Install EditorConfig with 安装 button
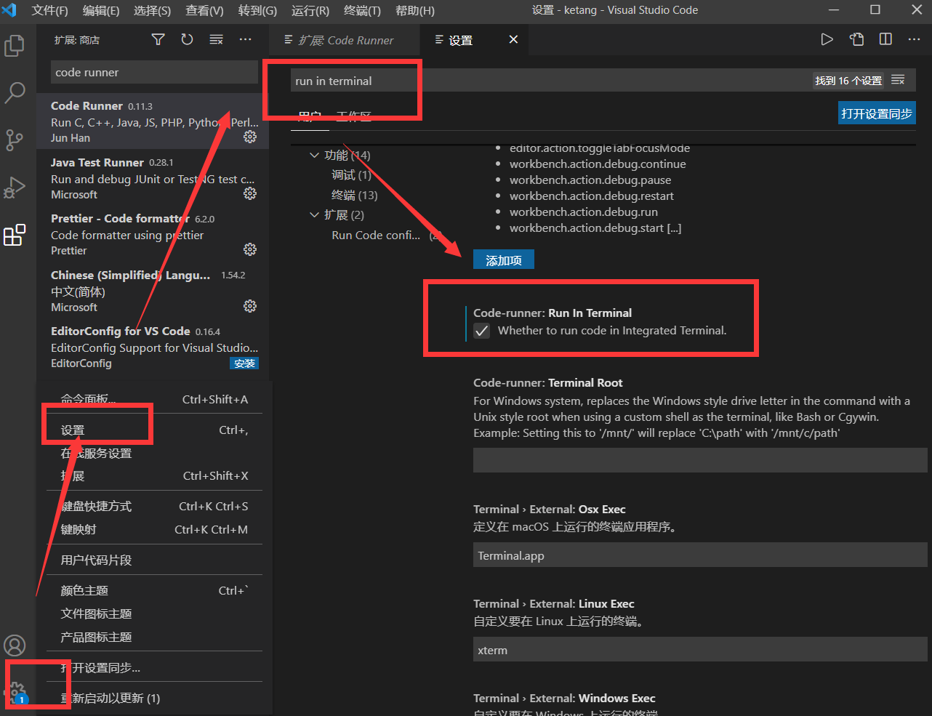Screen dimensions: 932x716 [244, 363]
